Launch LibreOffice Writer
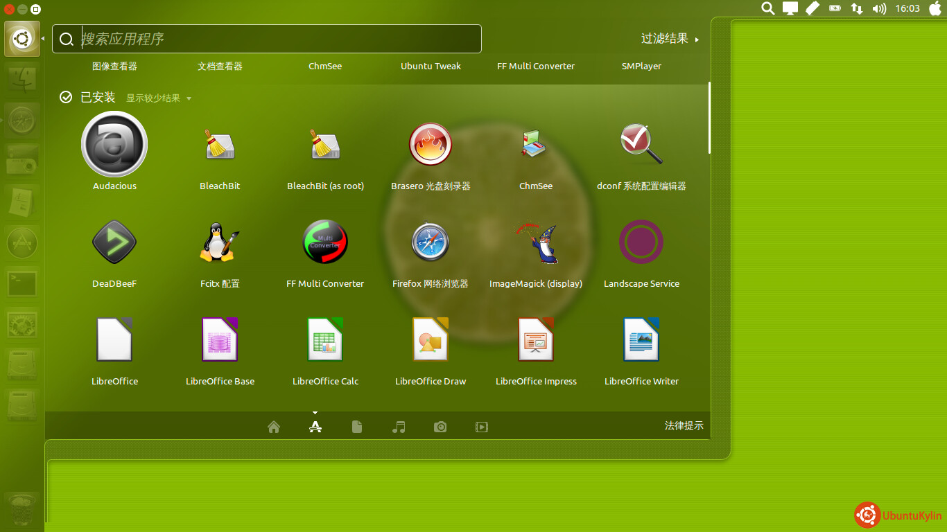 641,340
